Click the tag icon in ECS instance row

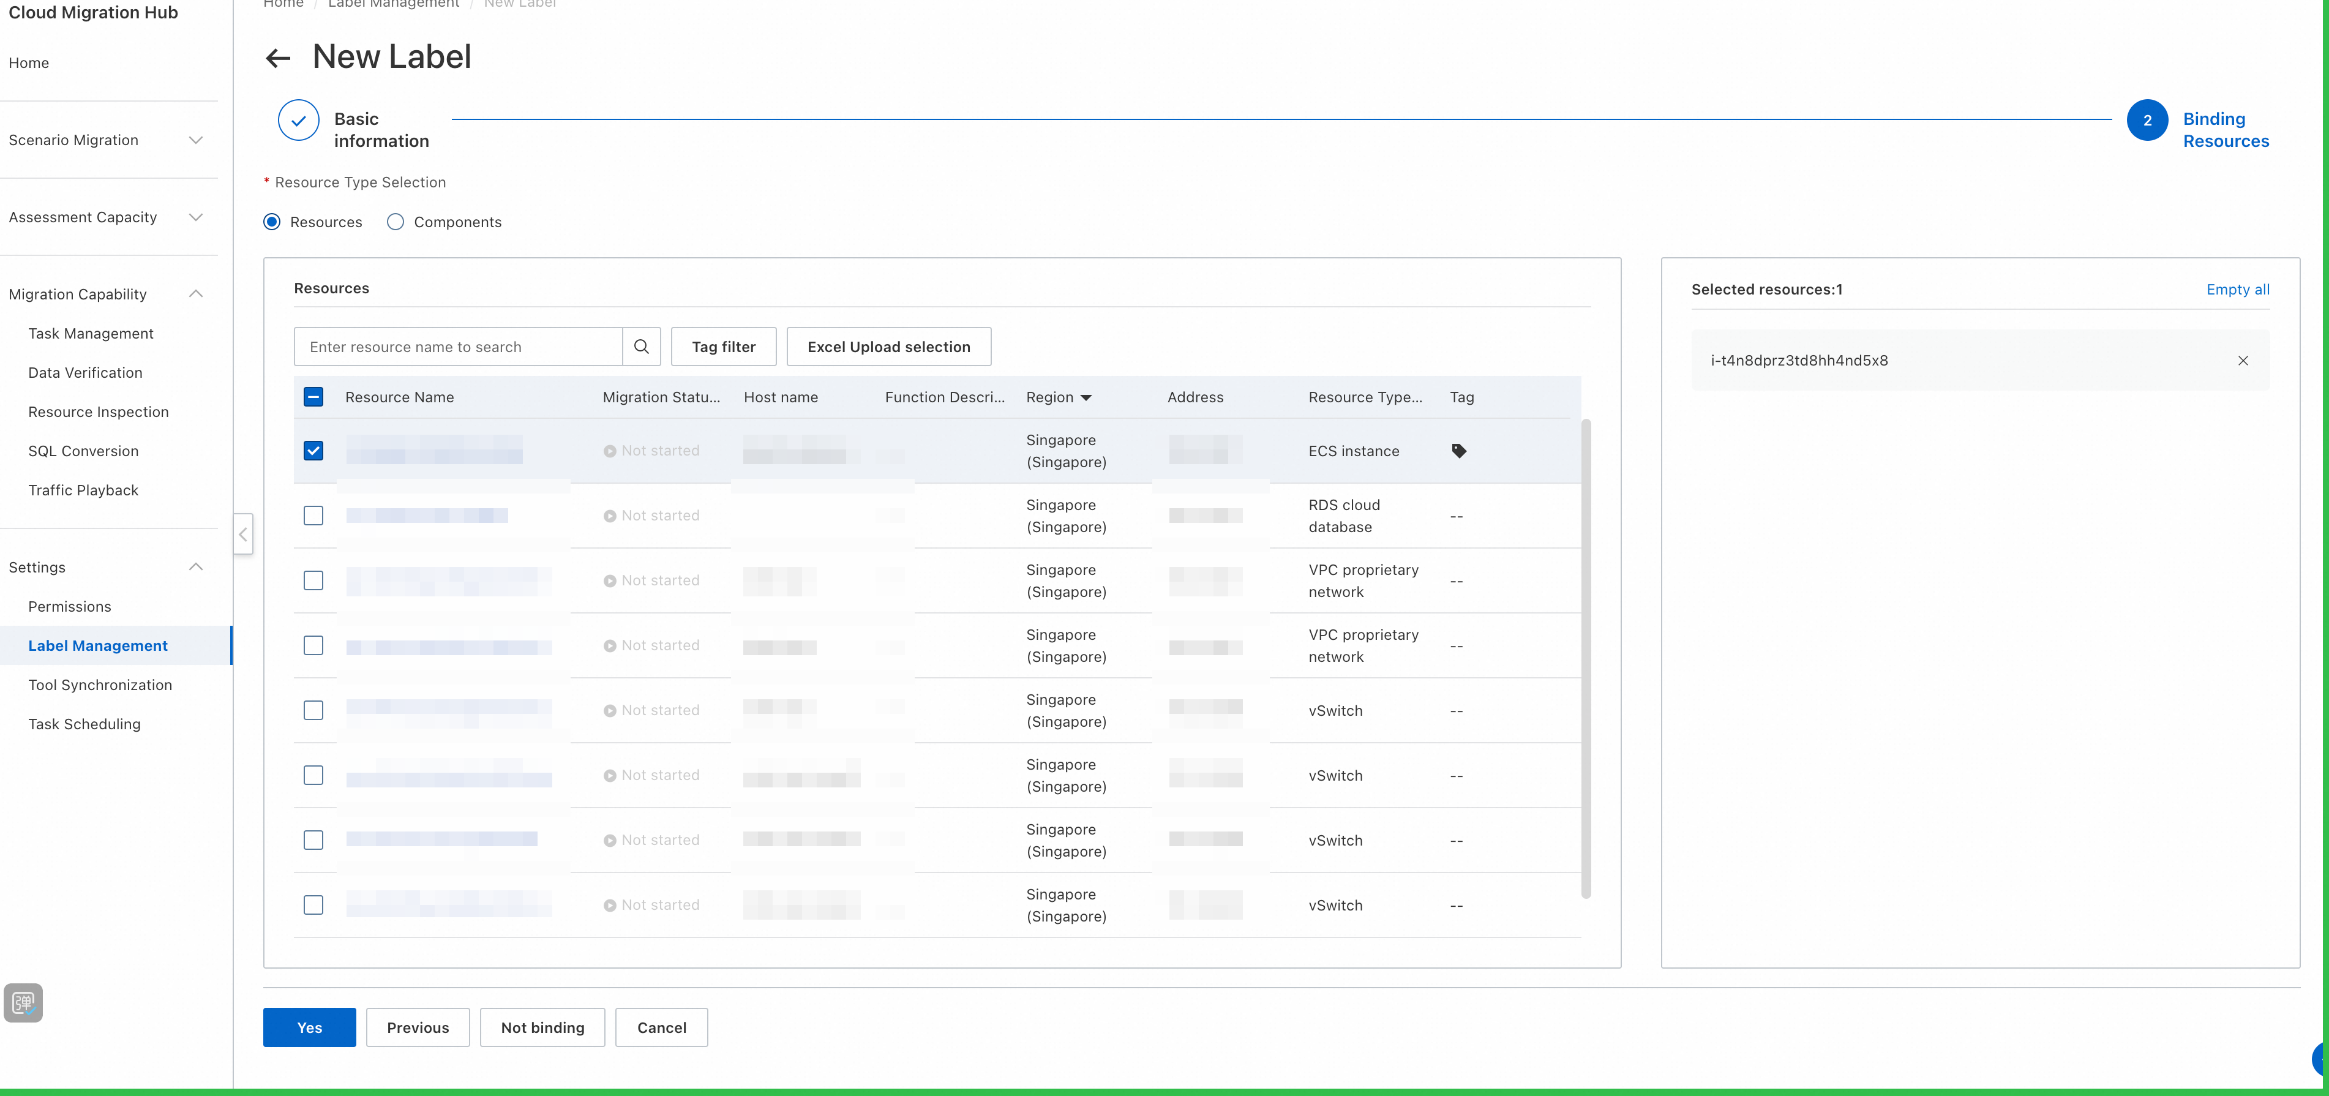click(x=1458, y=450)
